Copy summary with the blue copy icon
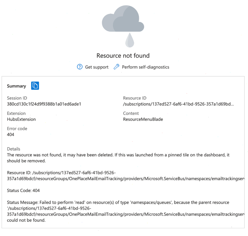 click(35, 86)
